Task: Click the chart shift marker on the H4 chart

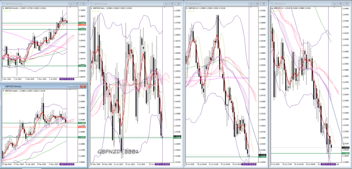Action: click(251, 7)
